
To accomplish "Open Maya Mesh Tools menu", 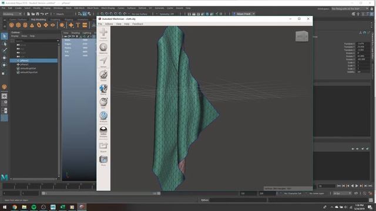I will click(93, 8).
